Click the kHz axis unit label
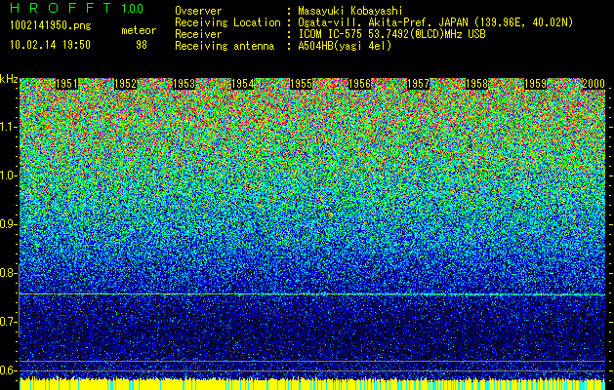This screenshot has width=614, height=390. 9,79
